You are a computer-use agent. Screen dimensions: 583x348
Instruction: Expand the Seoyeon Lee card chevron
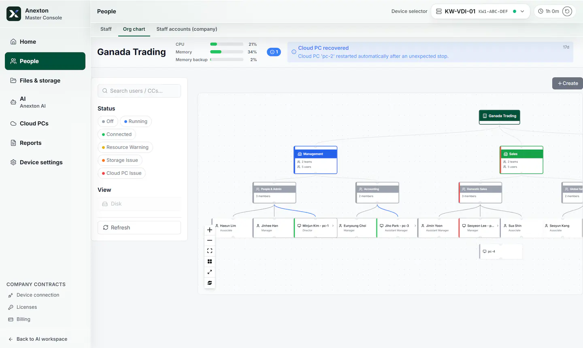[498, 226]
